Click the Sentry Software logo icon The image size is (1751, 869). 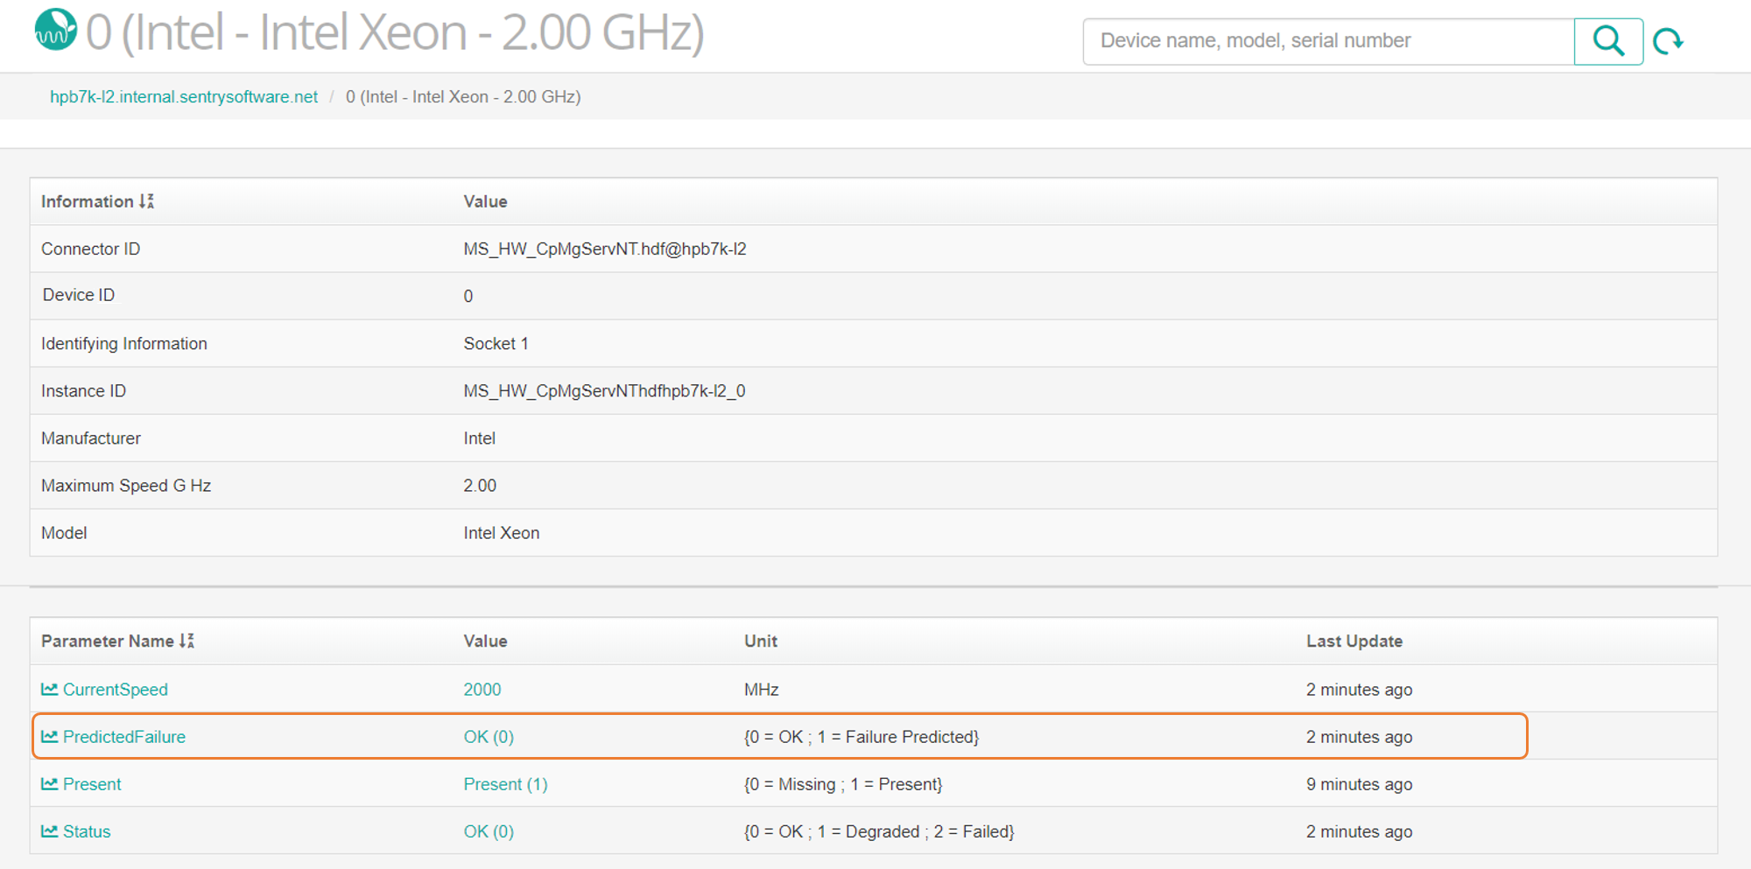(x=56, y=32)
